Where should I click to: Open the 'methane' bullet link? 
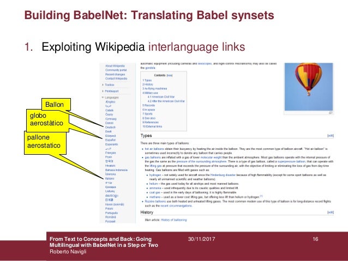click(x=155, y=197)
